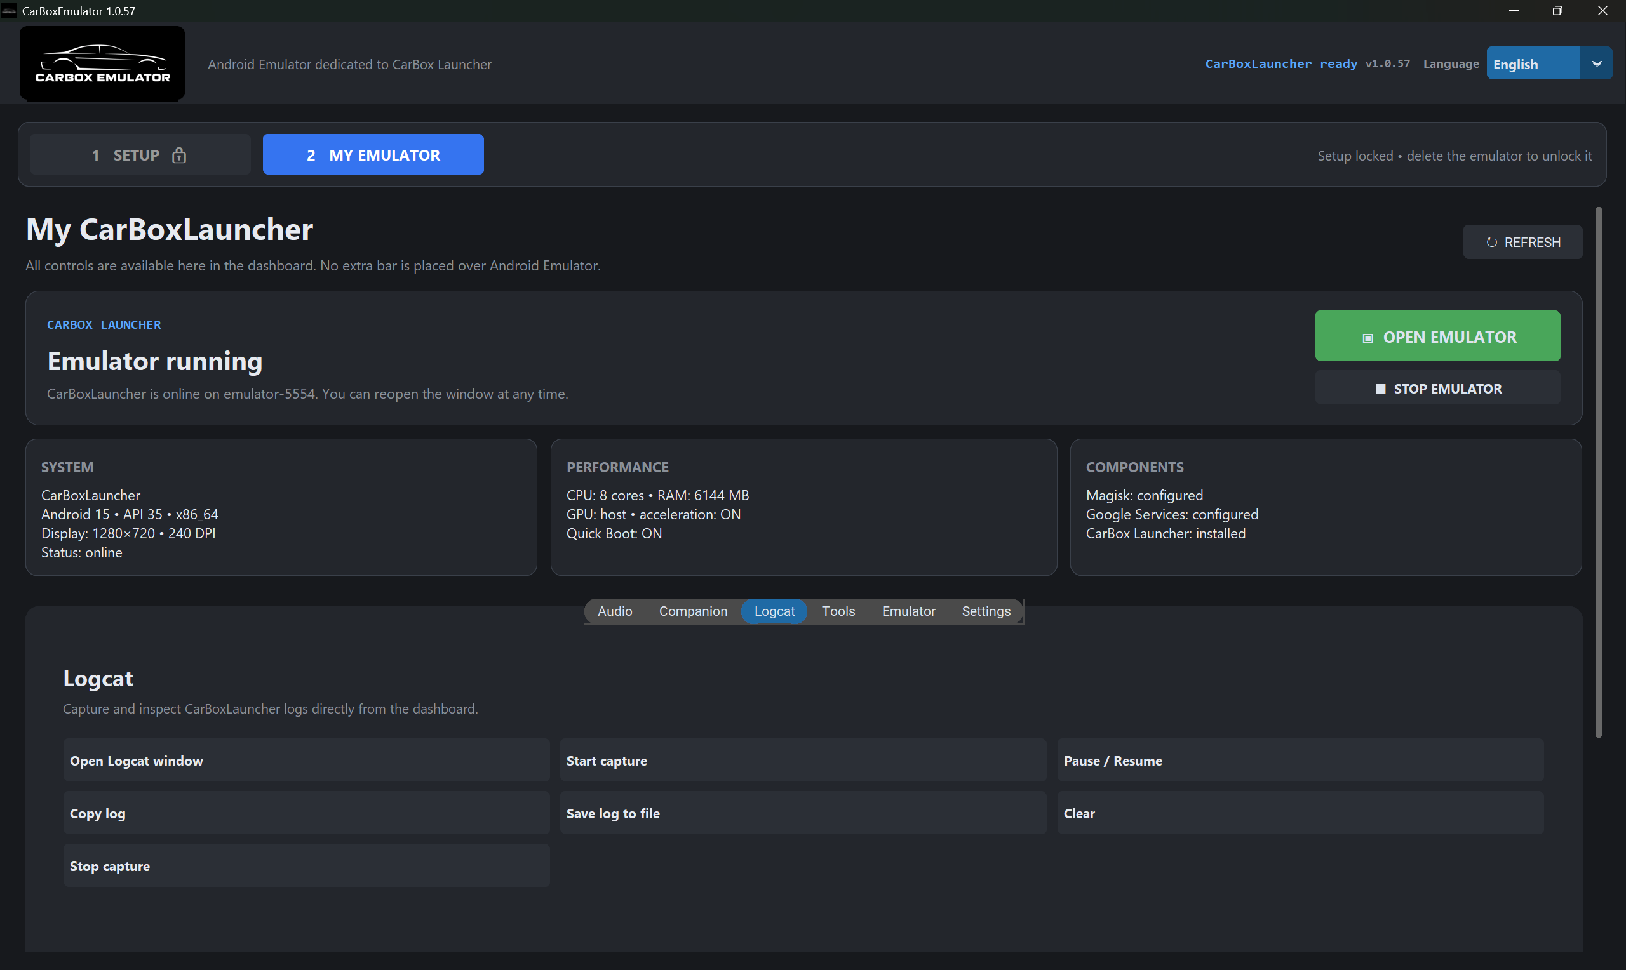Click the STOP EMULATOR button
The height and width of the screenshot is (970, 1626).
pos(1438,389)
